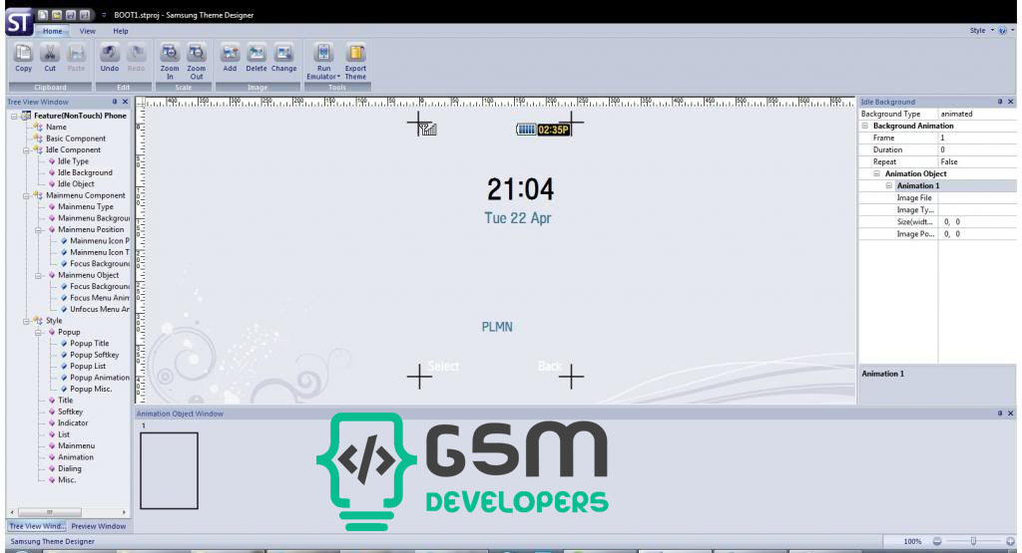
Task: Open the View ribbon tab
Action: tap(88, 31)
